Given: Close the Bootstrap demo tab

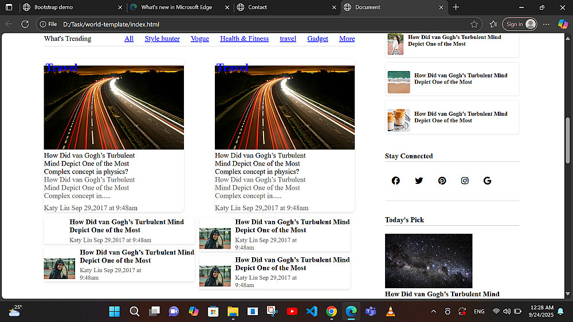Looking at the screenshot, I should [120, 7].
